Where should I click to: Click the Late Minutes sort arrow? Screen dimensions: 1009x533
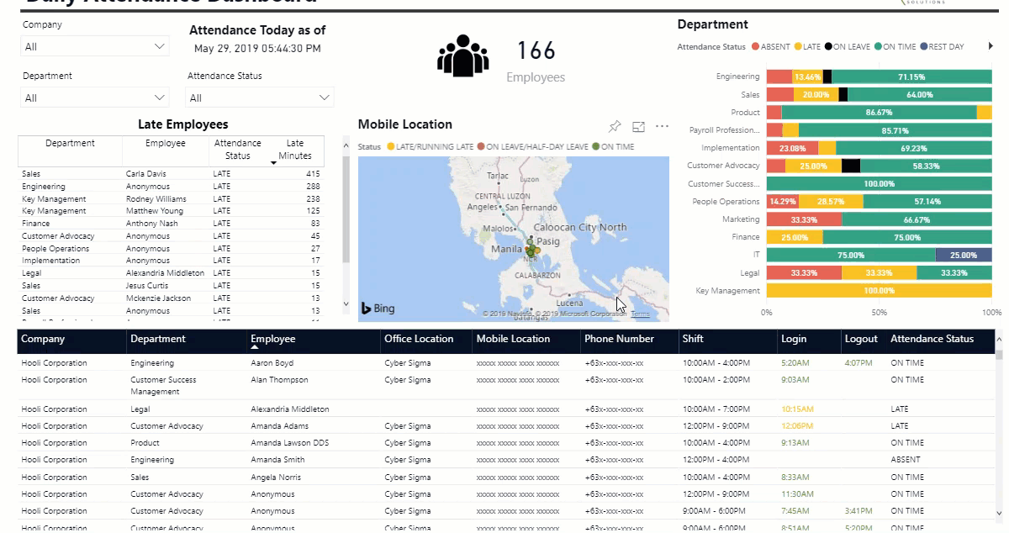coord(273,163)
